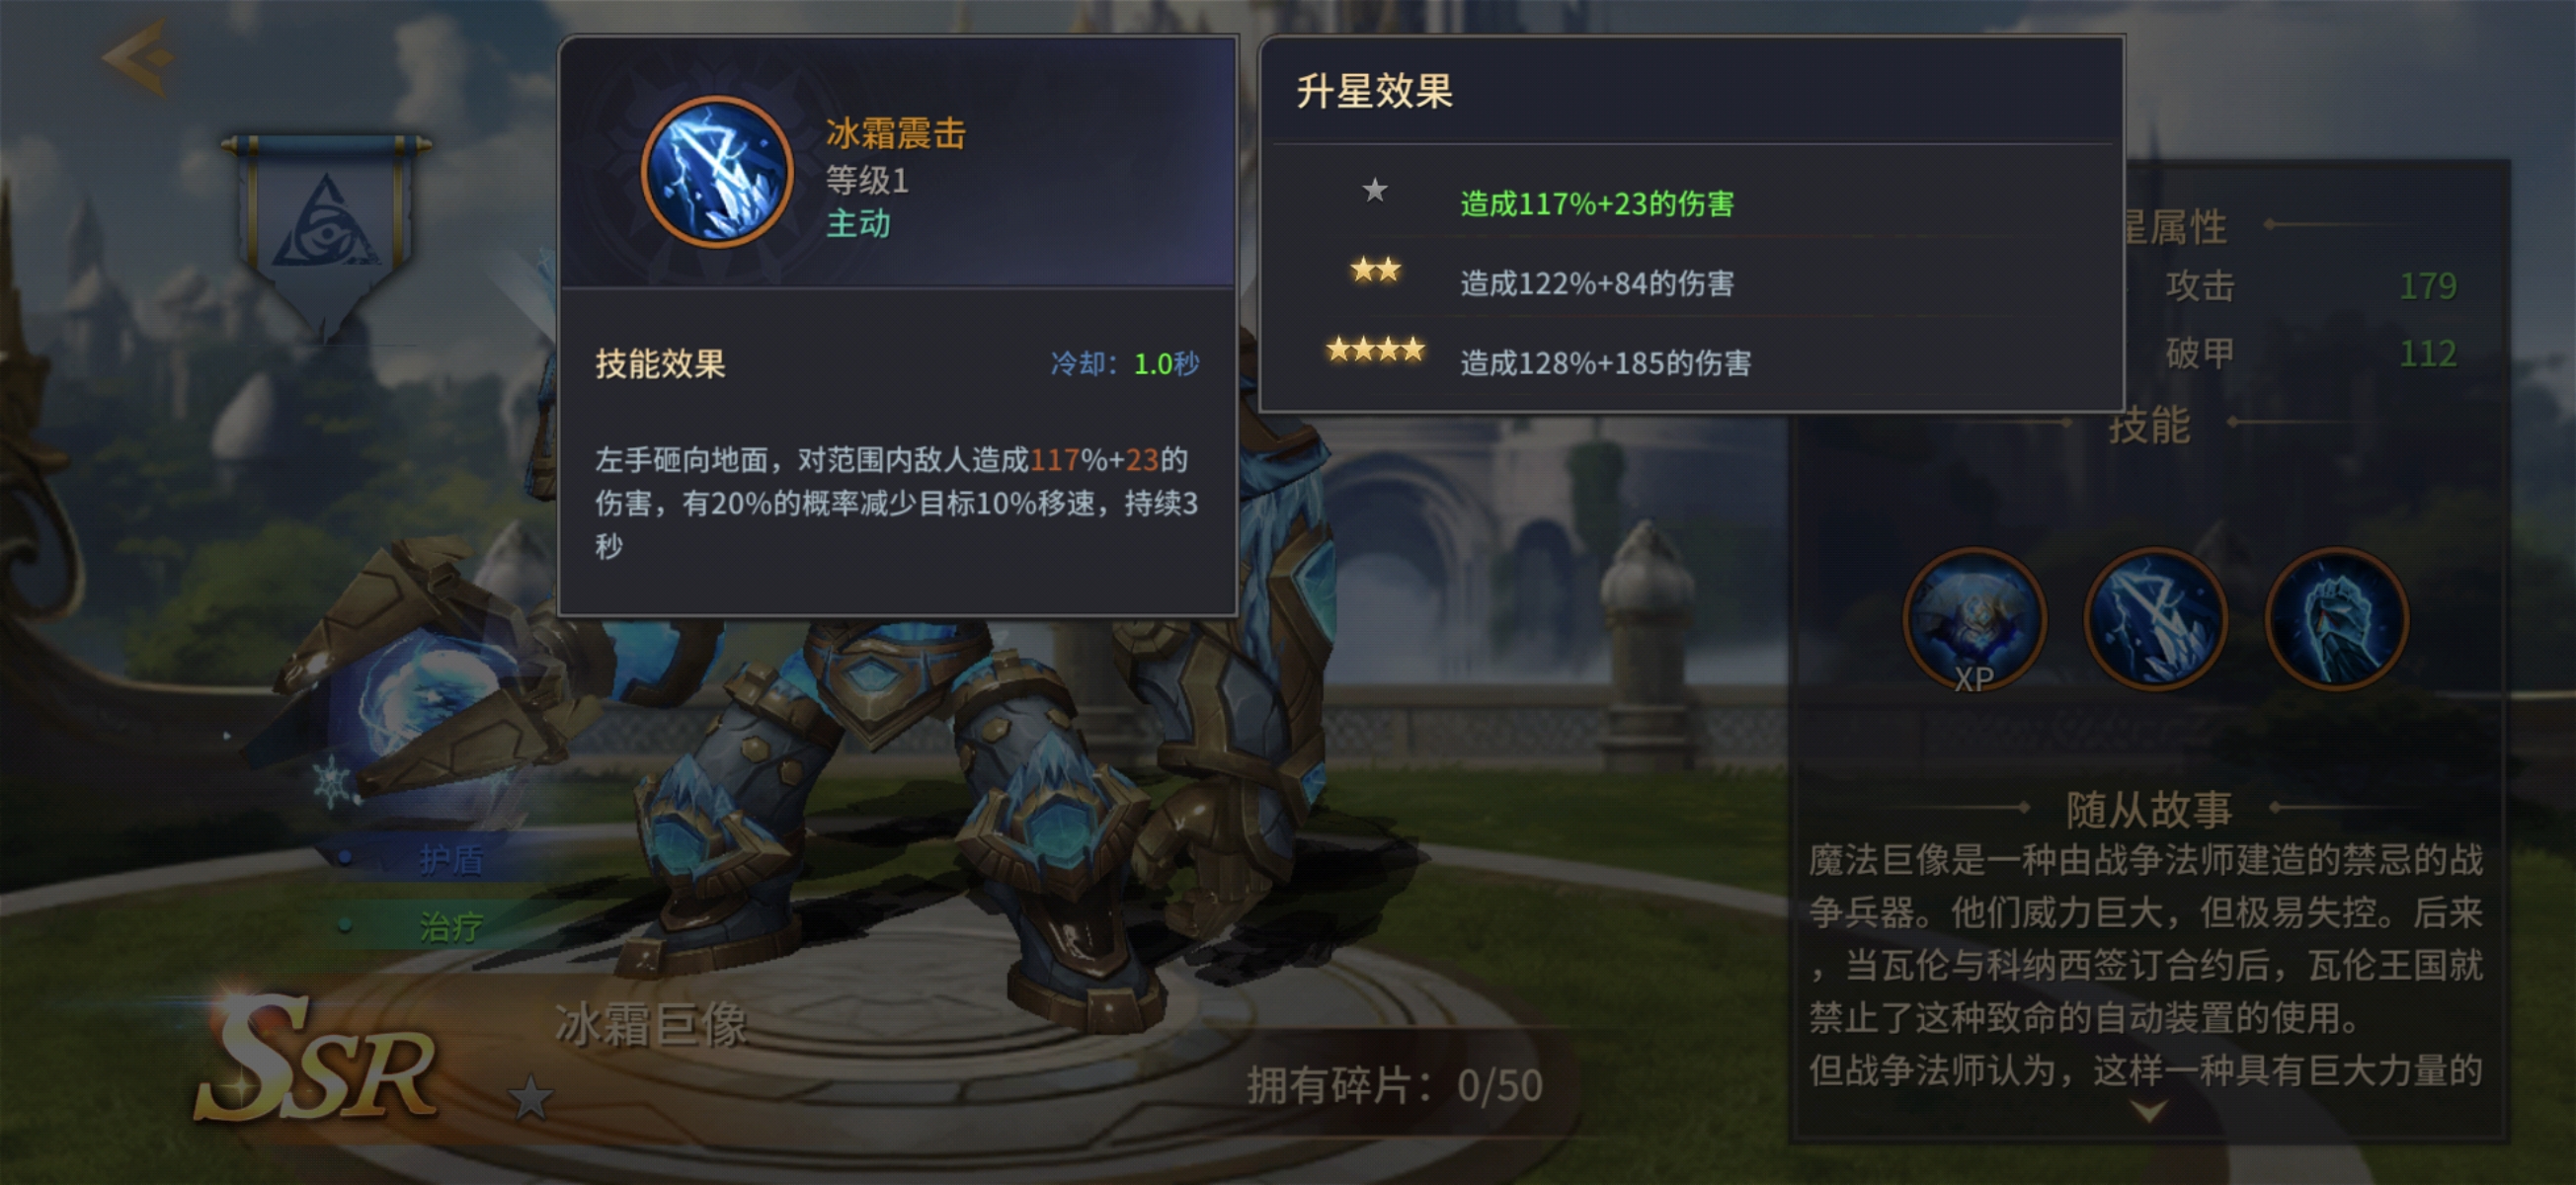The width and height of the screenshot is (2576, 1185).
Task: Tap the 随从故事 section header
Action: coord(2149,809)
